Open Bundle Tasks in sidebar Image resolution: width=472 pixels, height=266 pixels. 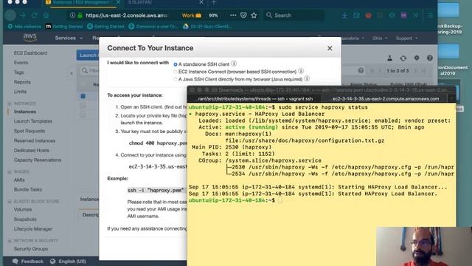point(28,190)
